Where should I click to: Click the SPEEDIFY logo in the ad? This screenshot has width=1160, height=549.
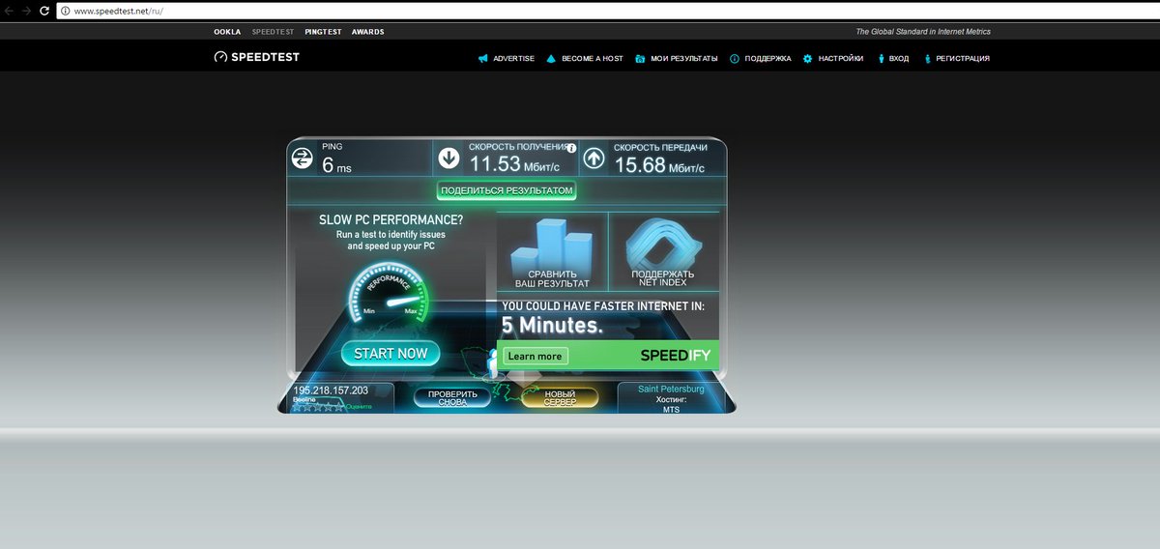[675, 356]
